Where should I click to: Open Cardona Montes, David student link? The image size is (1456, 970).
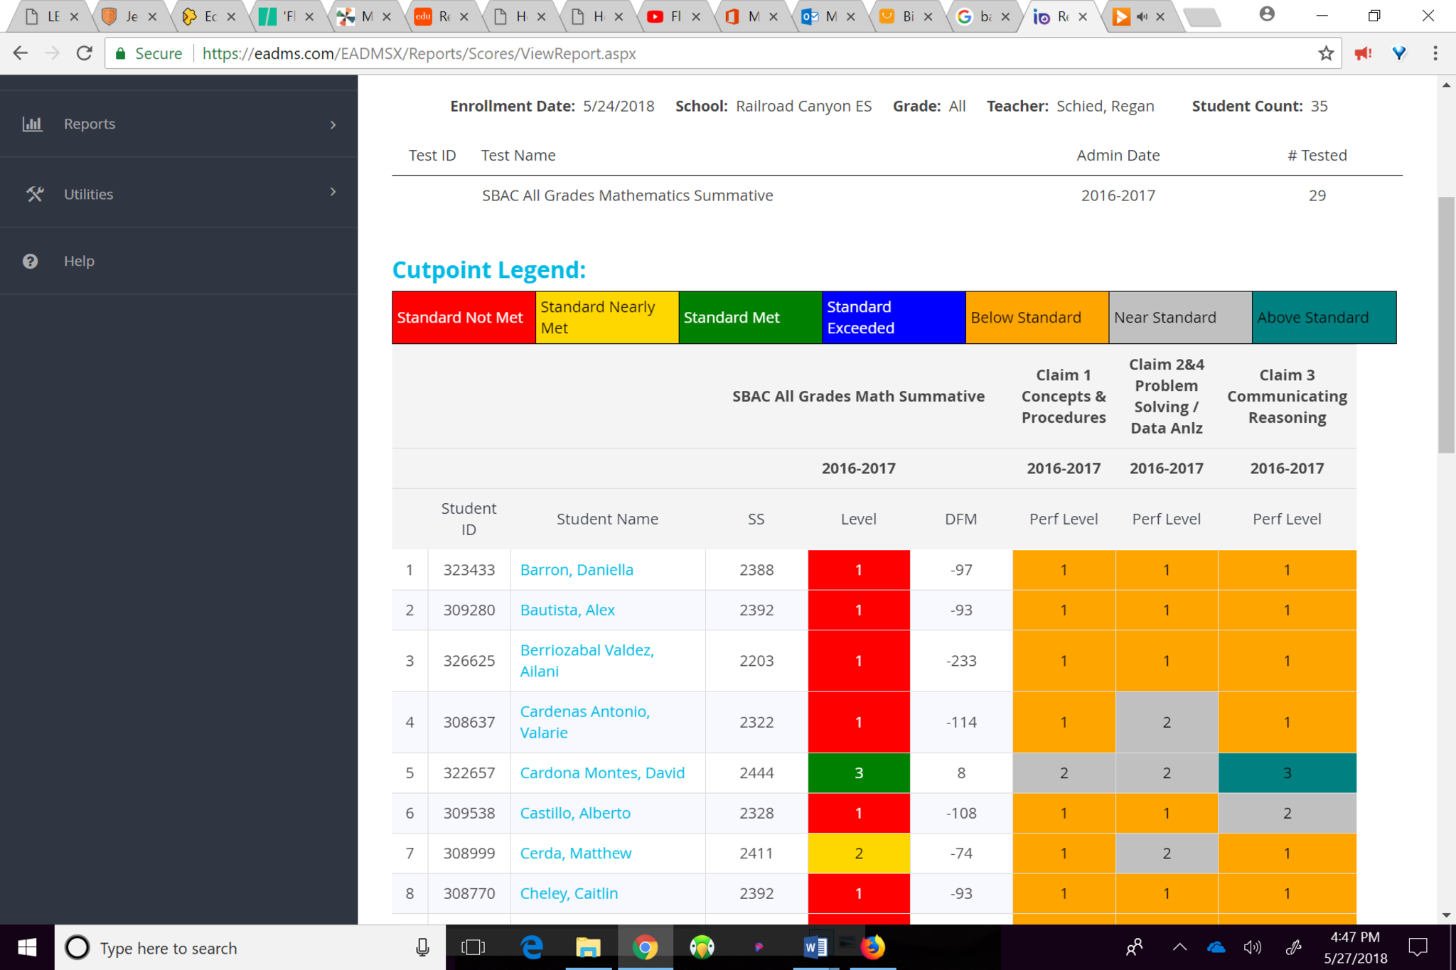click(601, 773)
